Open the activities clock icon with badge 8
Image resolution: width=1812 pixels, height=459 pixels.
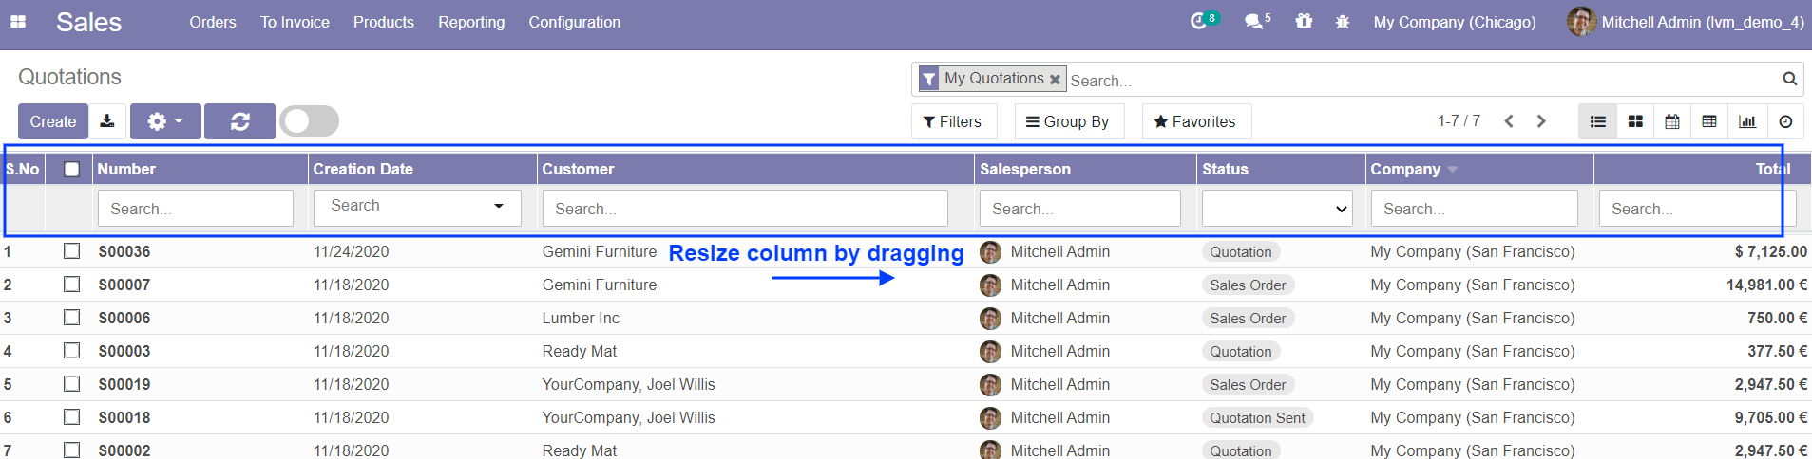(1199, 21)
